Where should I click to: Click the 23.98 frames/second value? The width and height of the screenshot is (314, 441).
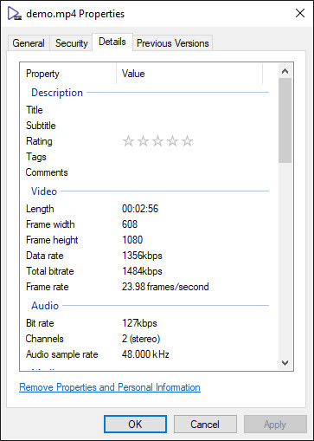165,287
